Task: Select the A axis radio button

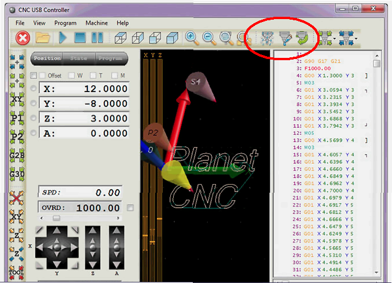Action: click(33, 133)
